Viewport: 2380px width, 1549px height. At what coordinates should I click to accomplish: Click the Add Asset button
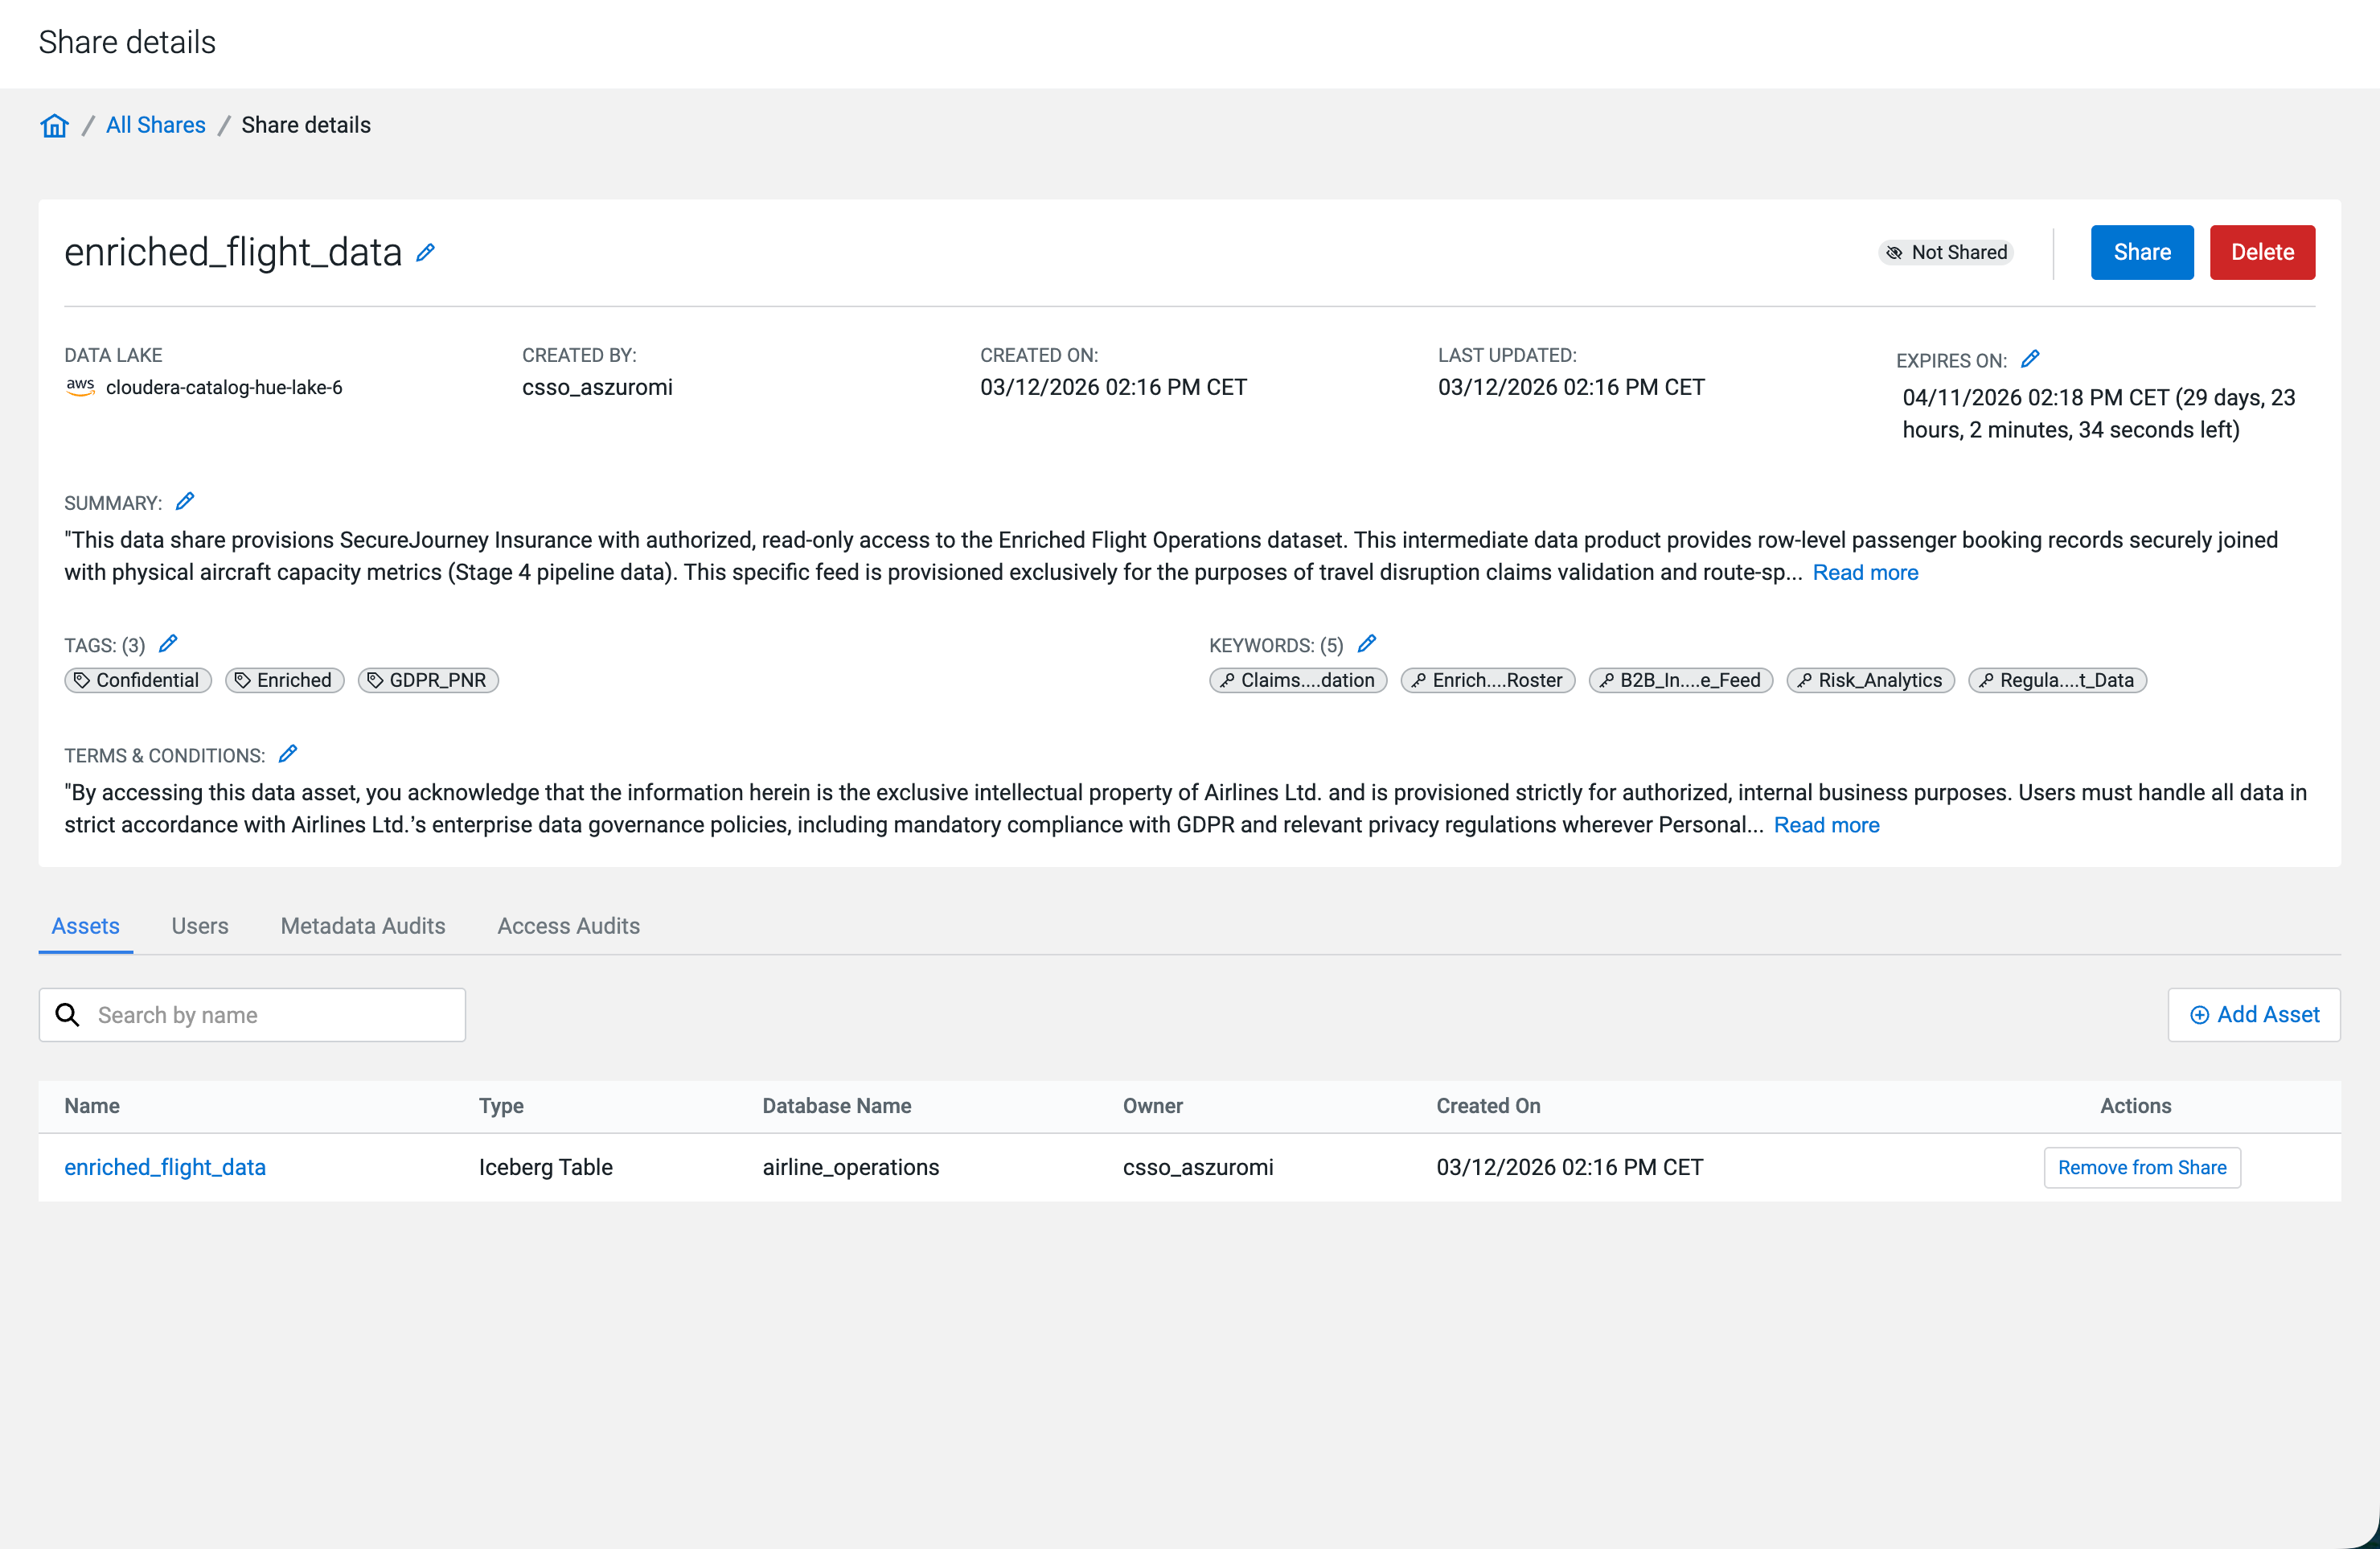tap(2254, 1014)
